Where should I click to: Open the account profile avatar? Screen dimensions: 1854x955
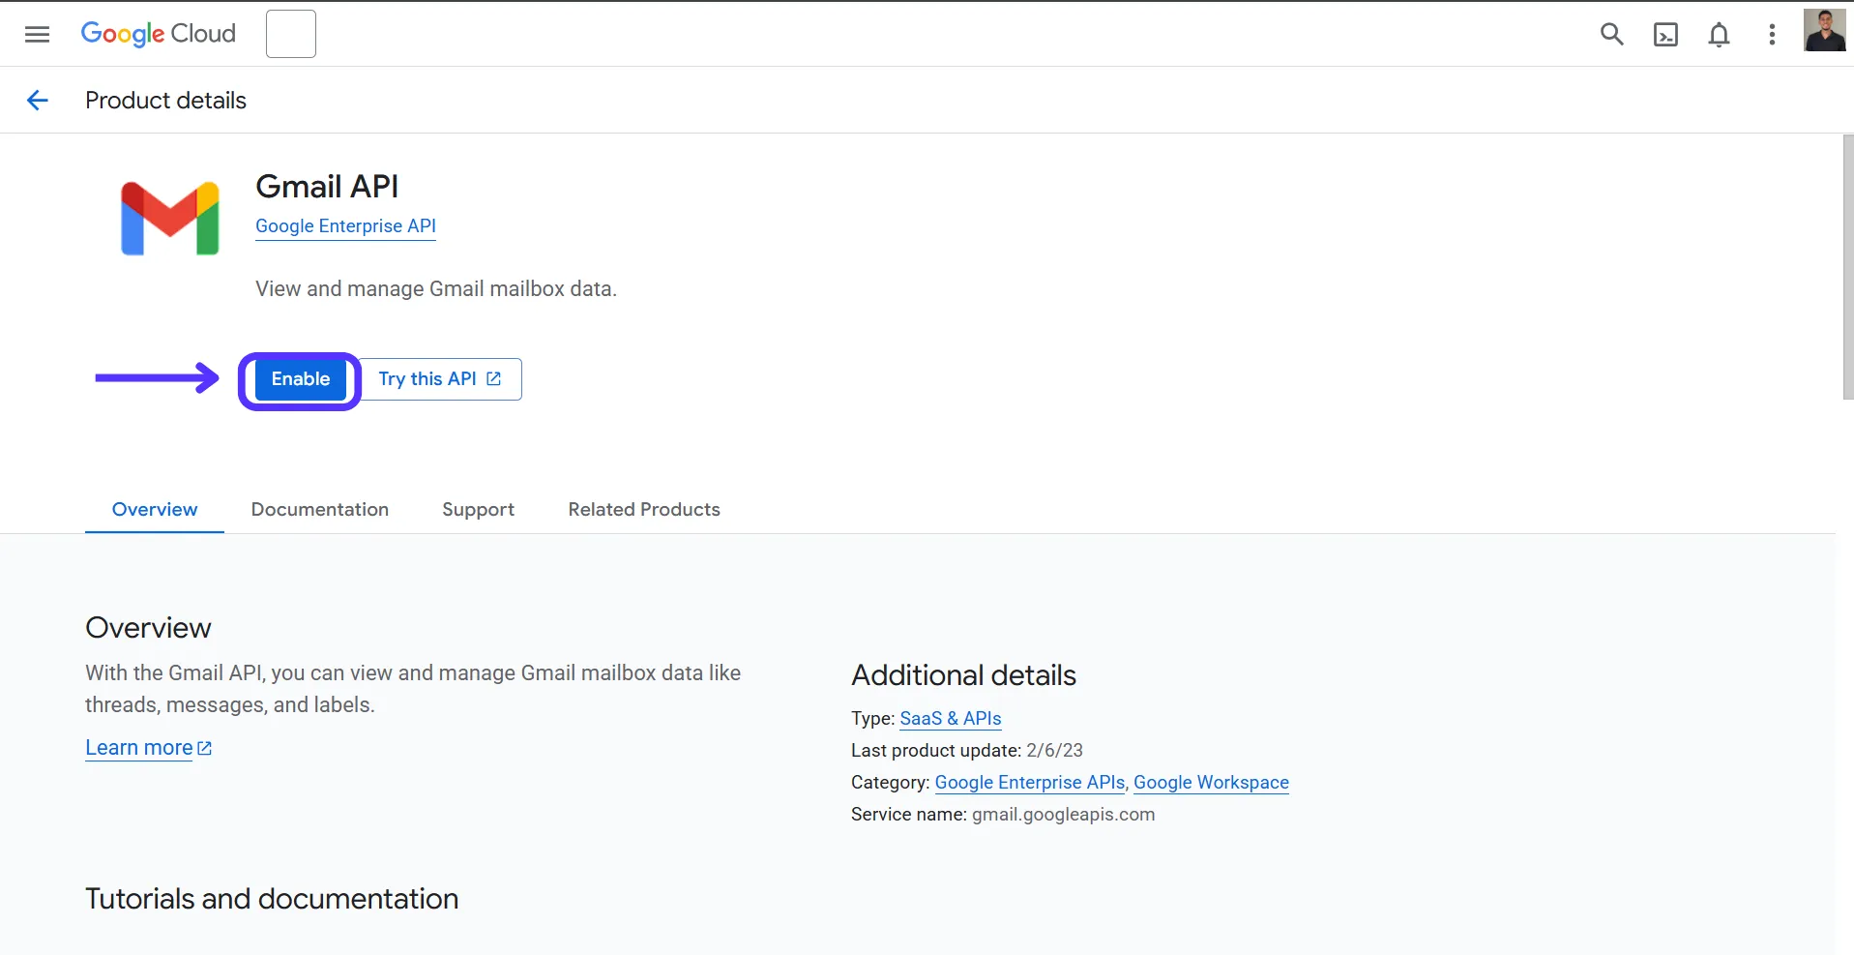(x=1824, y=30)
